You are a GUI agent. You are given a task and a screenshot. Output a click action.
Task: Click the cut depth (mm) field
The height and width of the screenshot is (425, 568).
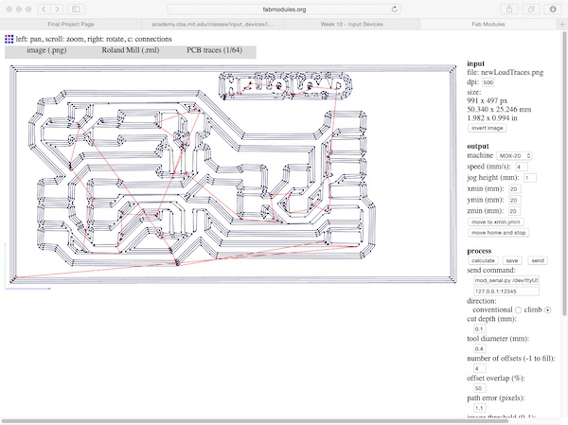click(479, 329)
